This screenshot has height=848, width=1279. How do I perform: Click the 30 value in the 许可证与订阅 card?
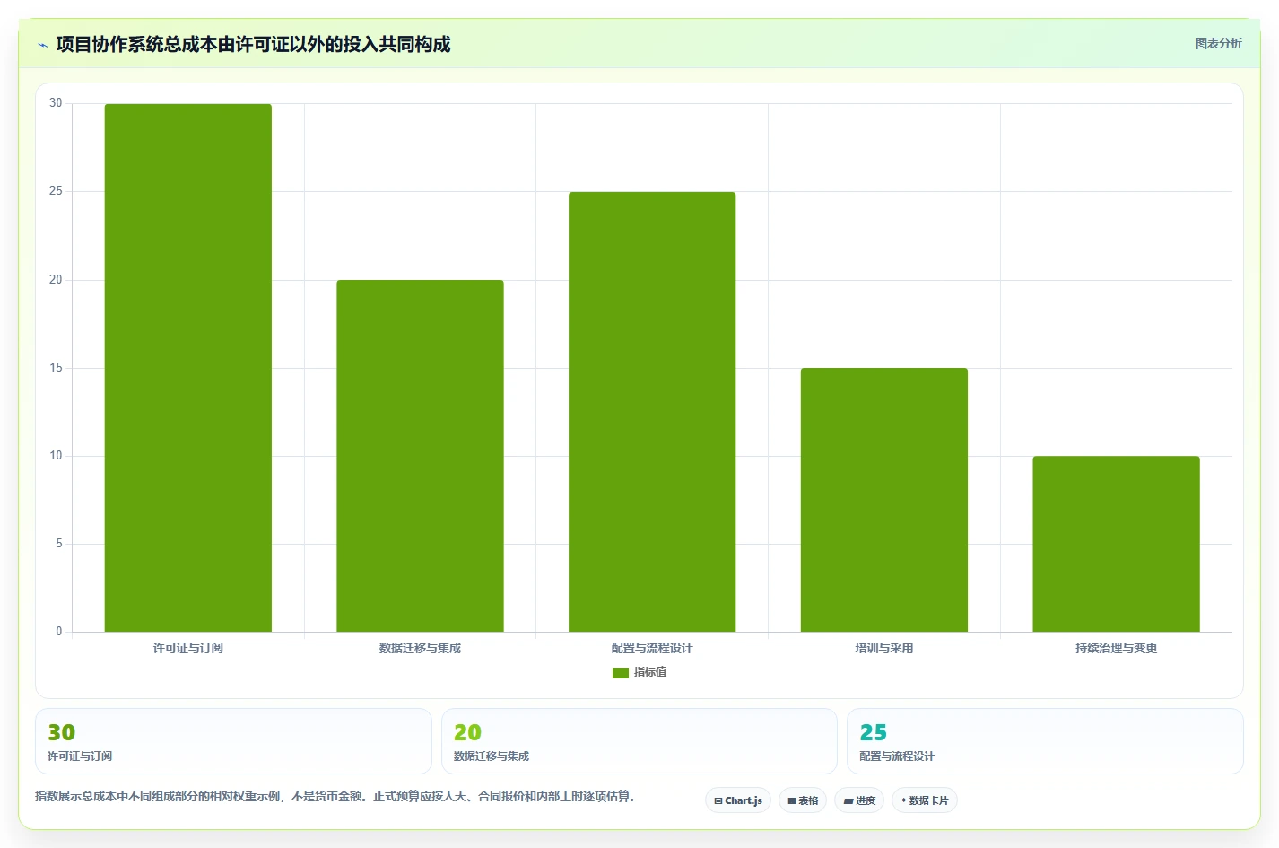click(x=62, y=732)
